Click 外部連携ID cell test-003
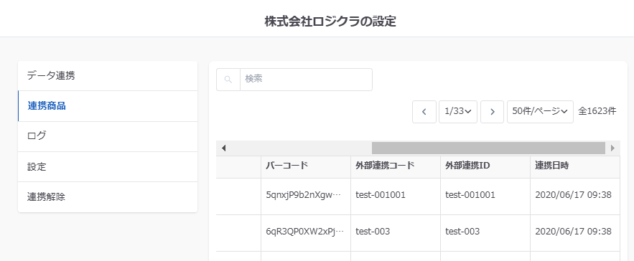634x261 pixels. point(485,233)
